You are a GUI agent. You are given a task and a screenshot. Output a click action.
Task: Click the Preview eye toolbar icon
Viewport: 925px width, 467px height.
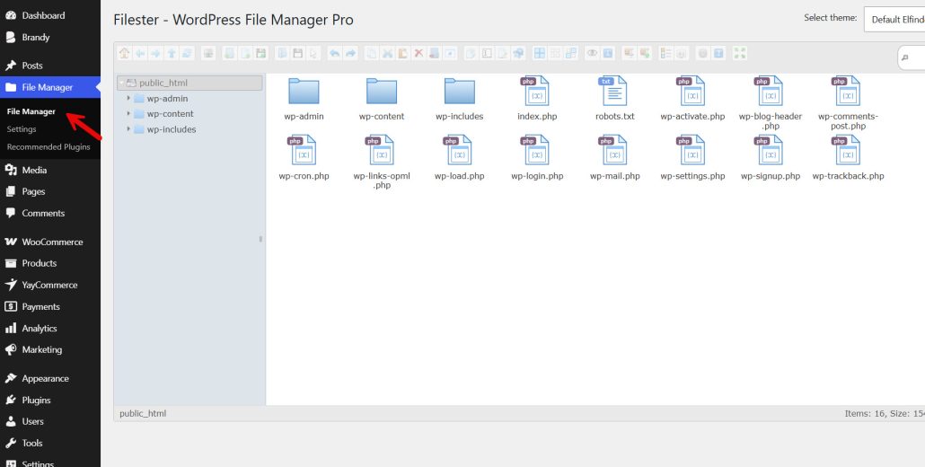(592, 53)
